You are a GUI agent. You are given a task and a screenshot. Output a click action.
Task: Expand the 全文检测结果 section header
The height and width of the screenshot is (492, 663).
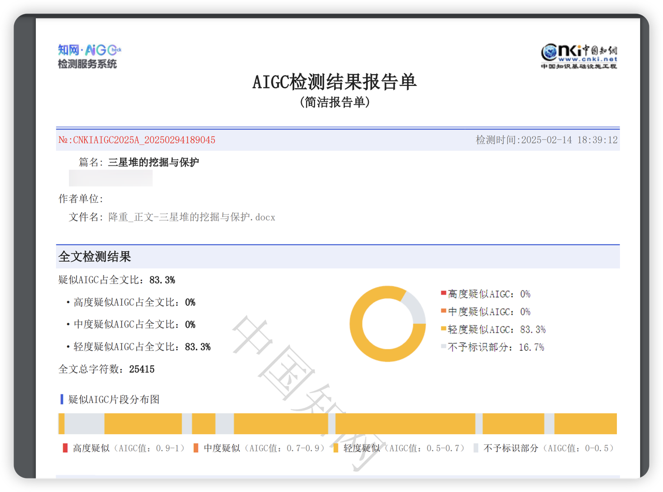[x=94, y=256]
